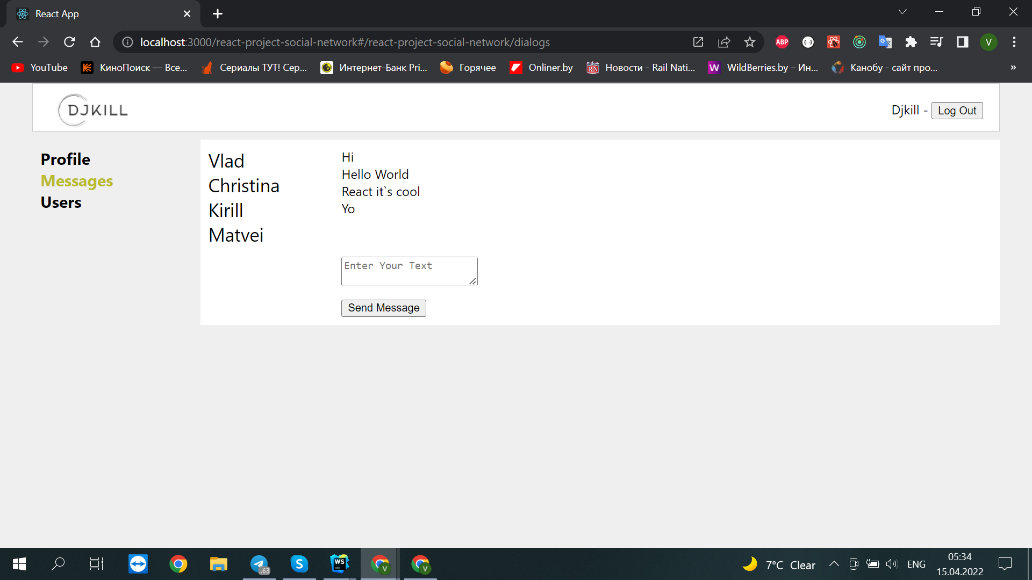The width and height of the screenshot is (1032, 580).
Task: Open WebStorm from the taskbar
Action: pos(340,564)
